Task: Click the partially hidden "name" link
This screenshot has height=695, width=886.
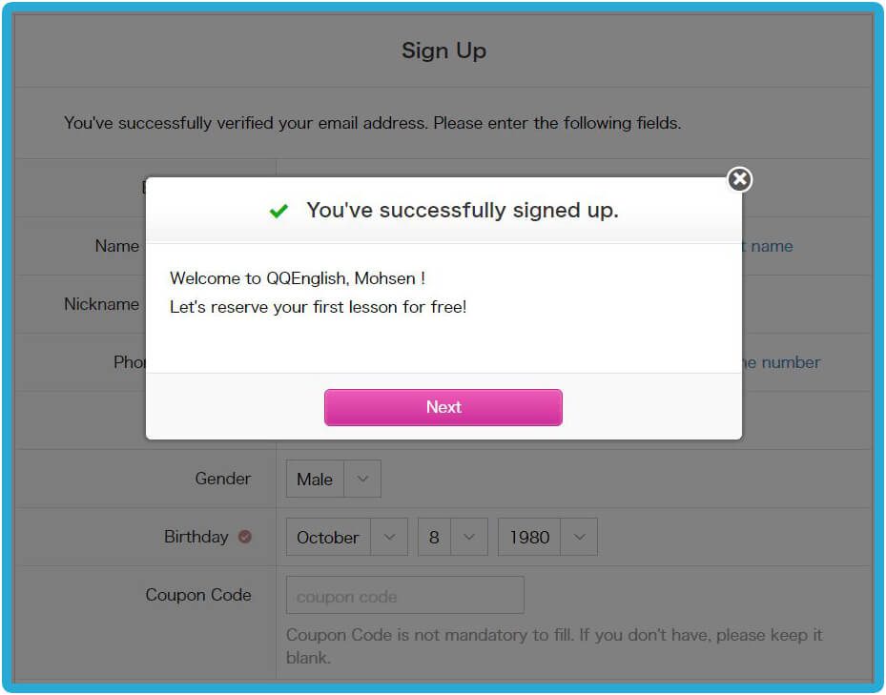Action: pyautogui.click(x=772, y=246)
